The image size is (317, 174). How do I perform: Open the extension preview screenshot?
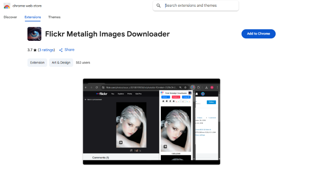point(151,122)
